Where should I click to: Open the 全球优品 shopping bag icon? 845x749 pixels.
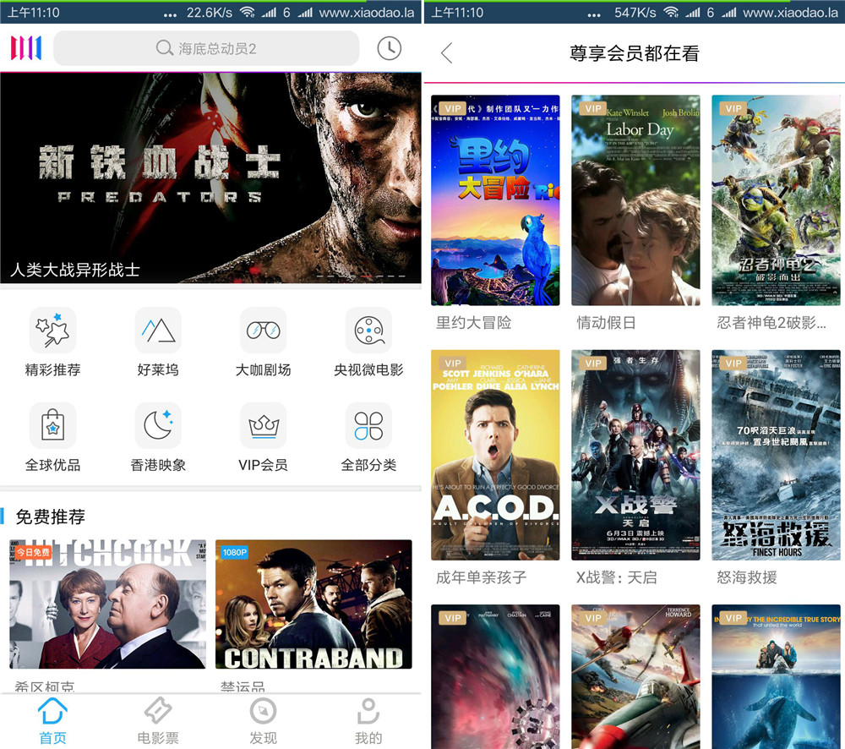click(x=52, y=425)
